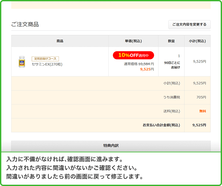Viewport: 222px width, 186px height.
Task: Click the うち消費税 row label
Action: click(x=172, y=97)
